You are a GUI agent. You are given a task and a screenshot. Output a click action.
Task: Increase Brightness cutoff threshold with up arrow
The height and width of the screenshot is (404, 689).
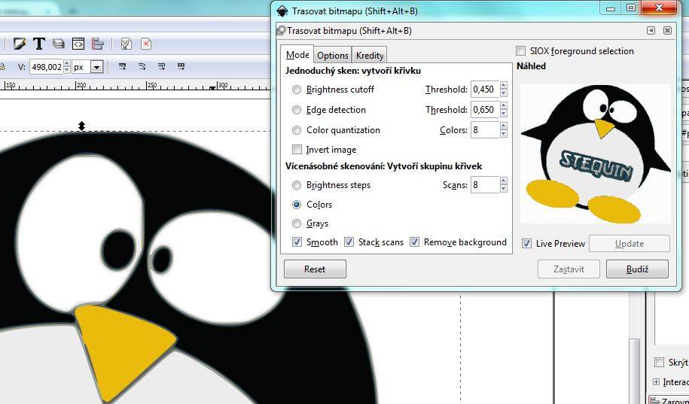pos(504,86)
